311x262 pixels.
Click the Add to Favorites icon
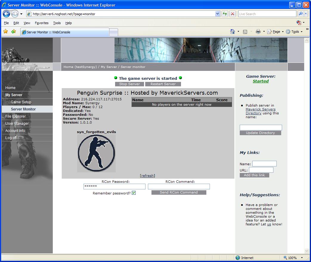click(13, 31)
